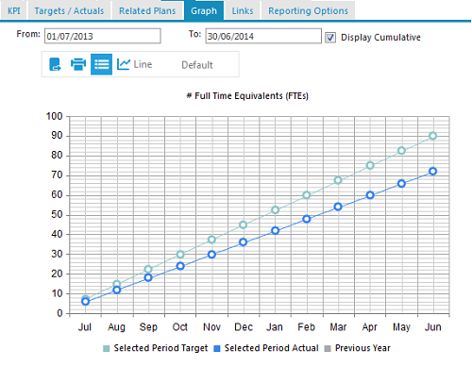The width and height of the screenshot is (472, 366).
Task: Toggle the legend list icon
Action: click(101, 64)
